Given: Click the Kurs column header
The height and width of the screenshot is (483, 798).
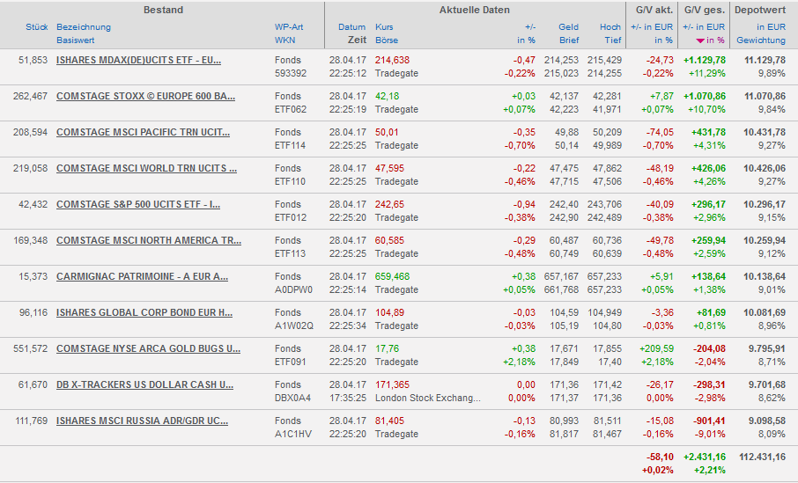Looking at the screenshot, I should [x=384, y=27].
